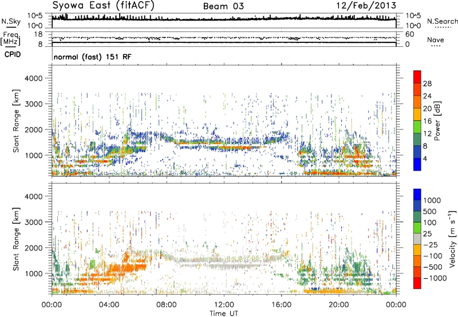Viewport: 458px width, 317px height.
Task: Click the 'Power [dB]' colorbar label
Action: [x=437, y=121]
